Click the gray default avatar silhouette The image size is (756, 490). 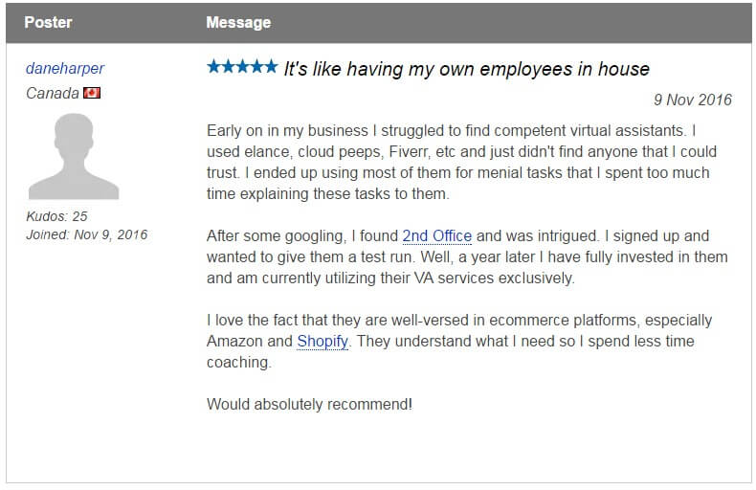pos(74,156)
